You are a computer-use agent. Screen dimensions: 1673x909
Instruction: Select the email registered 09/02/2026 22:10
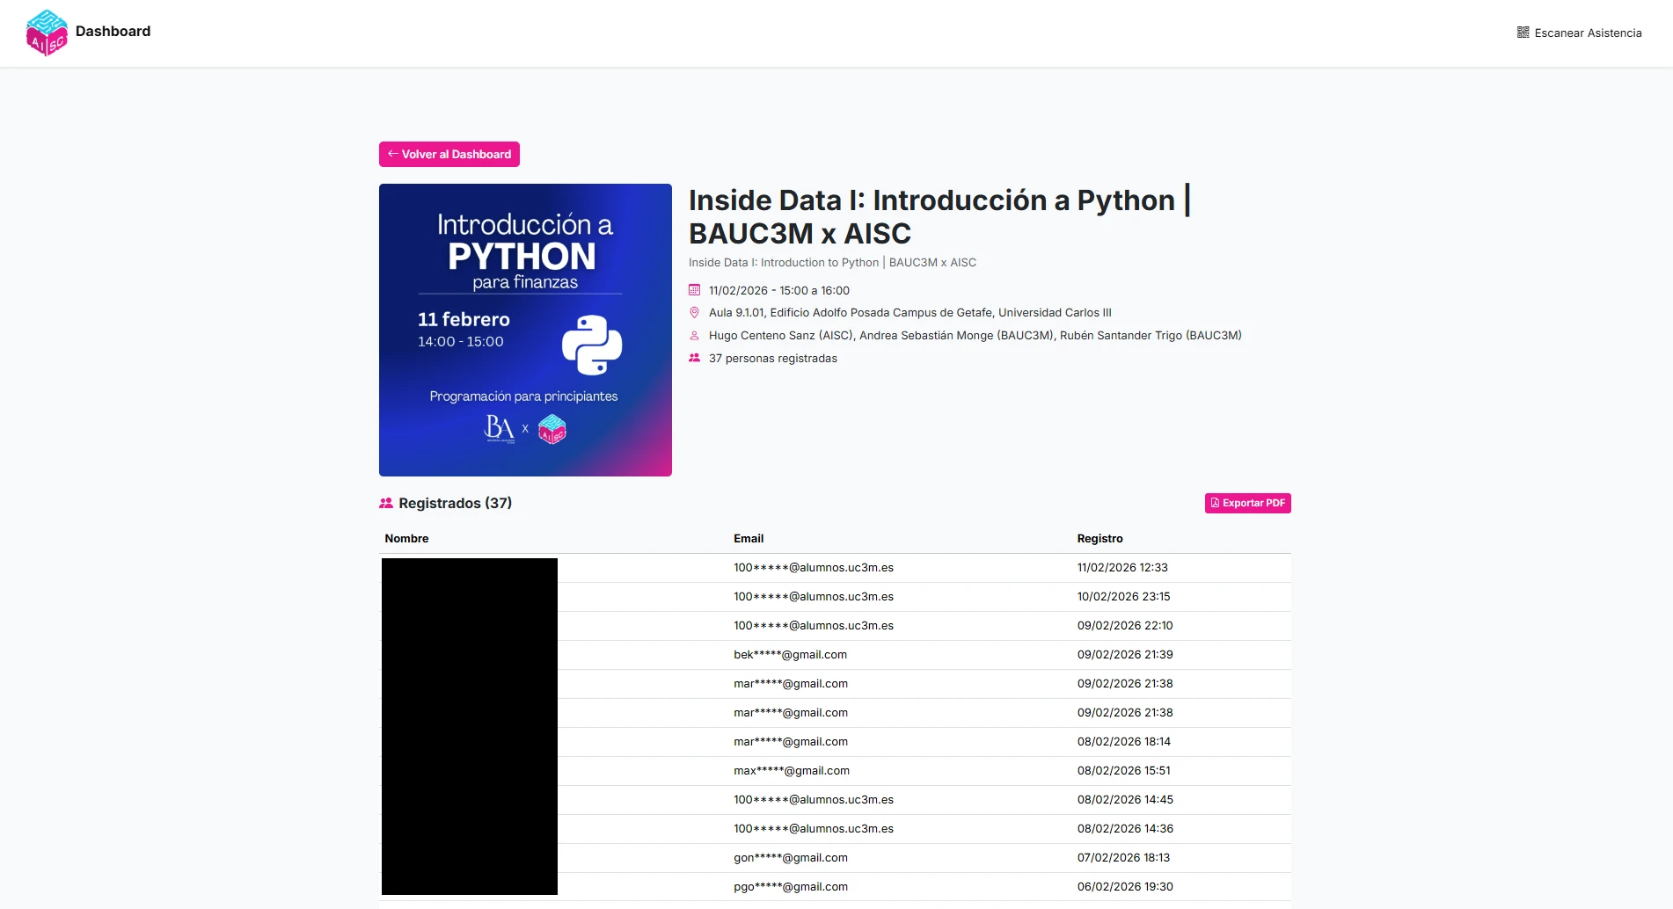point(814,626)
